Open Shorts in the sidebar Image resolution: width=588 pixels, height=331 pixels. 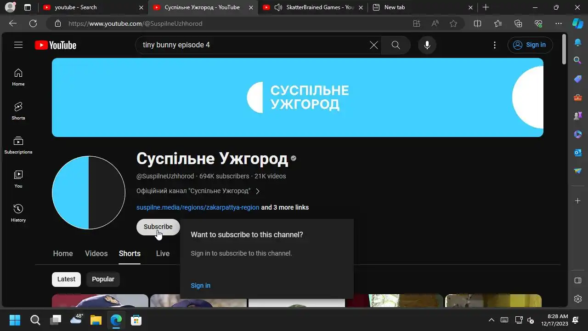coord(18,111)
